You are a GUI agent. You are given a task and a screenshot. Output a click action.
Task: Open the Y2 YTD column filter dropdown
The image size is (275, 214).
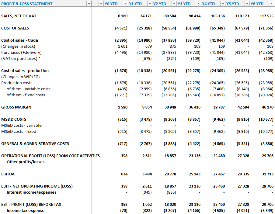pos(149,4)
